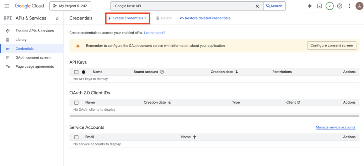Click the Gemini sparkle icon
Image resolution: width=364 pixels, height=166 pixels.
(310, 6)
